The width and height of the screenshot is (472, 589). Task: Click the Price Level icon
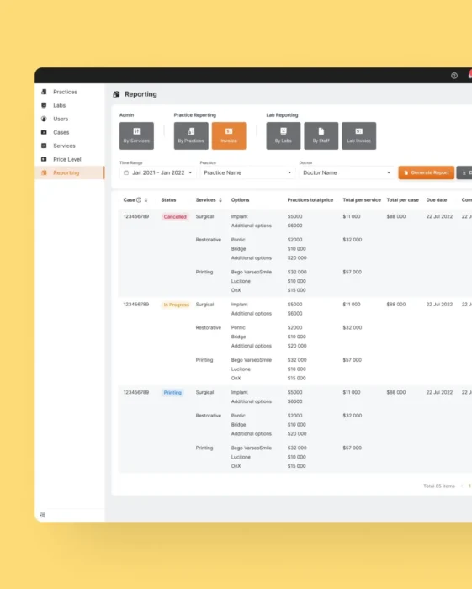(x=44, y=159)
